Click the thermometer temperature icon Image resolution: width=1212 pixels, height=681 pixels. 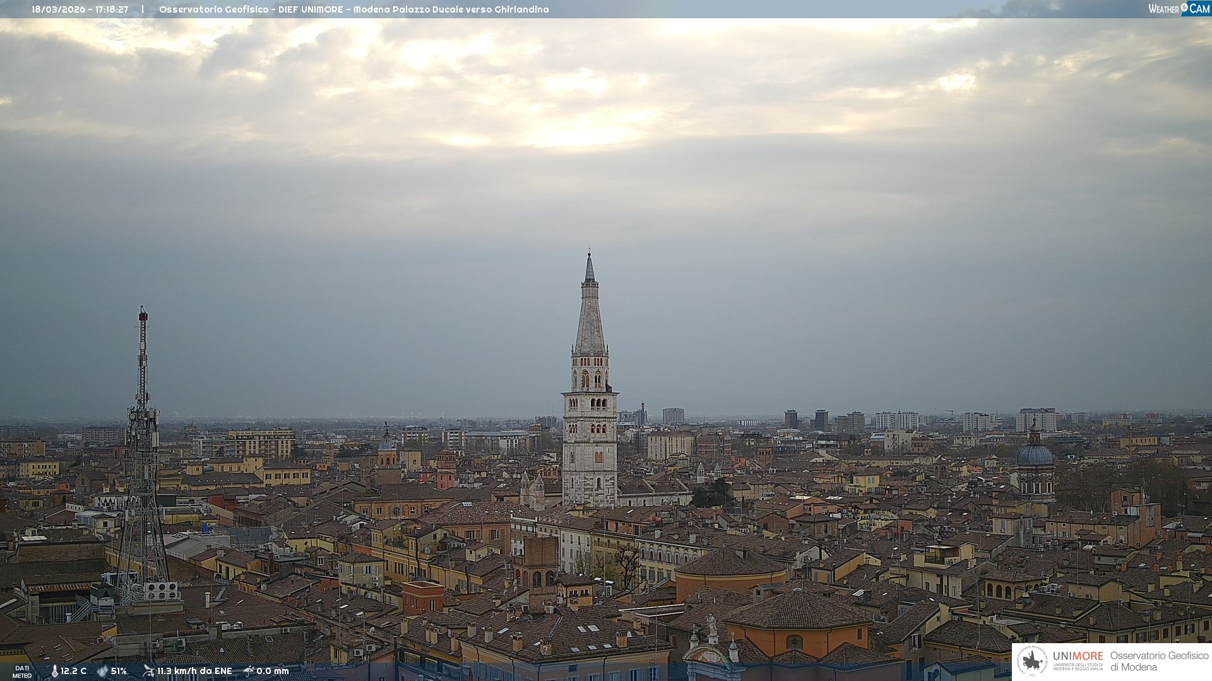[54, 671]
